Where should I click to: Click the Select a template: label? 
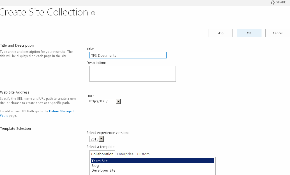click(x=101, y=147)
